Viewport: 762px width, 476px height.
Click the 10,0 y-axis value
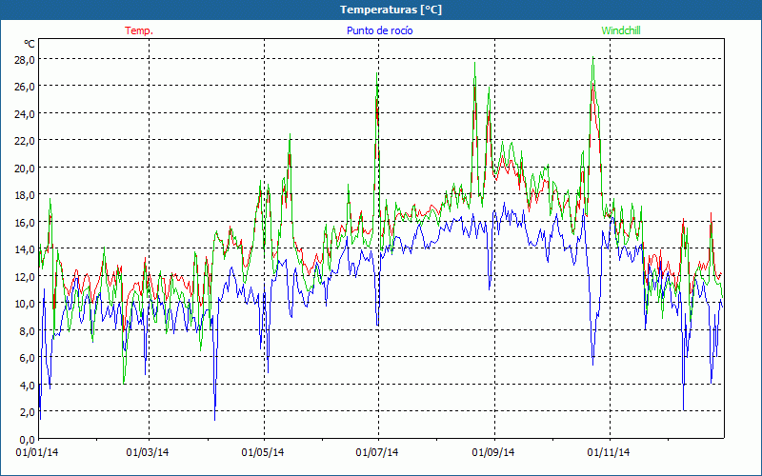point(25,304)
